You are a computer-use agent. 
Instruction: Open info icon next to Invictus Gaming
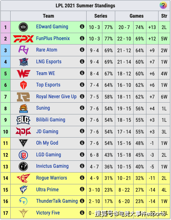(82, 166)
